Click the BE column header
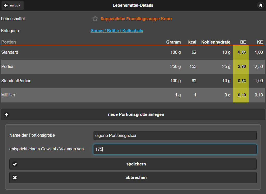The height and width of the screenshot is (194, 266). coord(243,42)
